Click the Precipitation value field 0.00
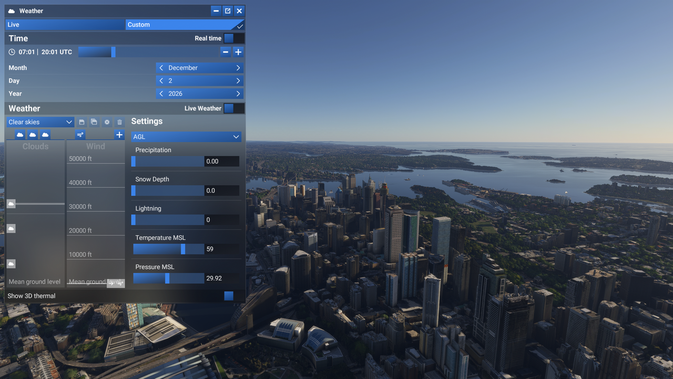 click(222, 161)
